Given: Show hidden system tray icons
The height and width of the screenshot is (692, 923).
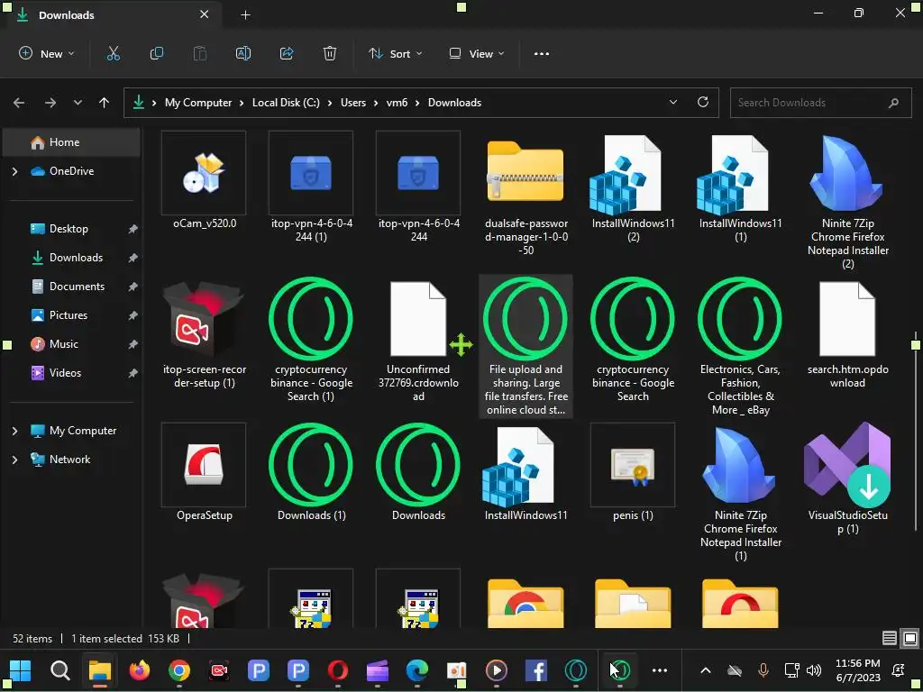Looking at the screenshot, I should pyautogui.click(x=705, y=670).
